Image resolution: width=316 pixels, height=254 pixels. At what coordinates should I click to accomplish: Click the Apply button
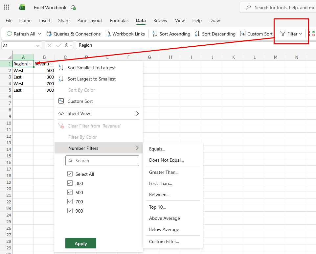[81, 243]
